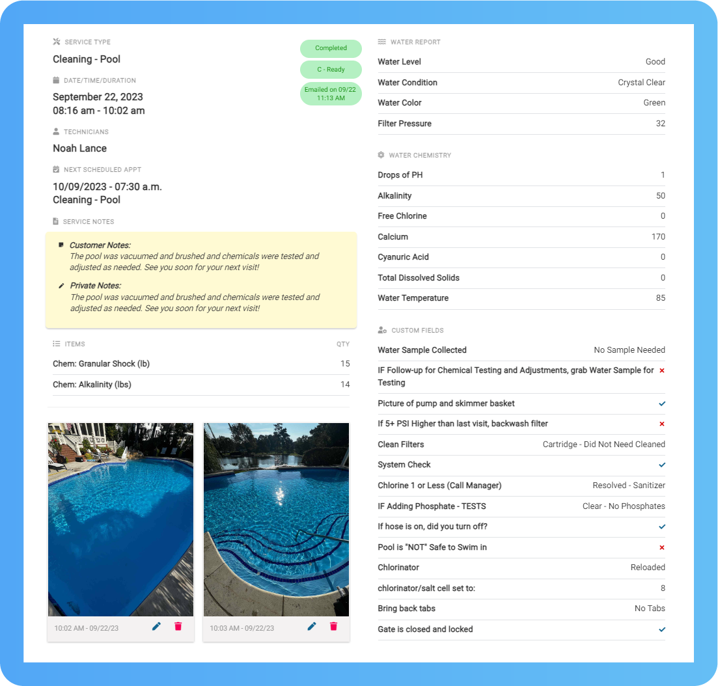Image resolution: width=718 pixels, height=686 pixels.
Task: Click the Date/Time/Duration calendar icon
Action: (x=56, y=81)
